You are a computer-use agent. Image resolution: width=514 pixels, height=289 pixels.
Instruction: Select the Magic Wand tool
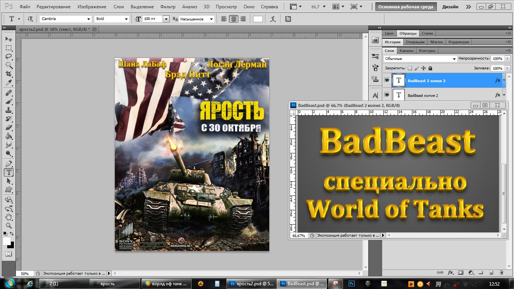9,65
